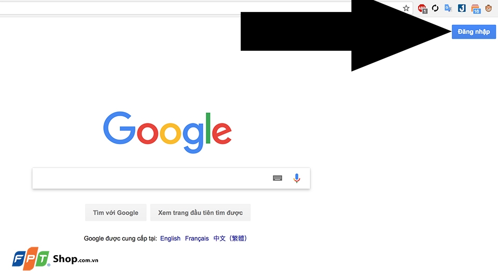Bookmark this page with the star icon

click(406, 8)
